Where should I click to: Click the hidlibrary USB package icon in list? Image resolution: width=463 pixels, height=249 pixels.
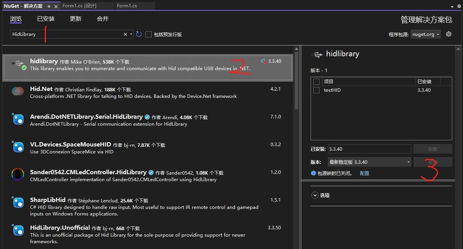[19, 64]
